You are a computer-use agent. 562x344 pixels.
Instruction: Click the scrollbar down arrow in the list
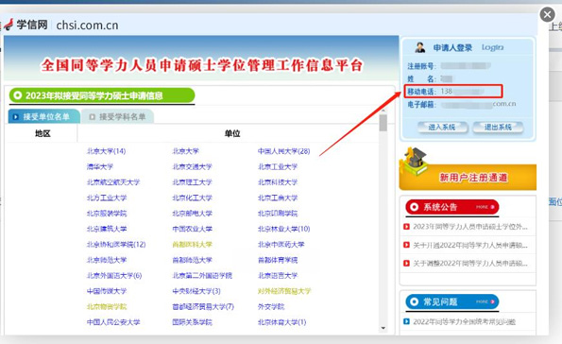pos(383,328)
